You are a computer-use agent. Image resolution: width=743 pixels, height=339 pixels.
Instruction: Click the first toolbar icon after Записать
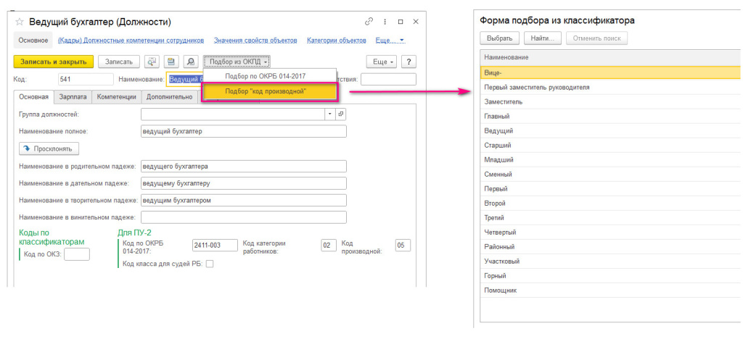152,62
